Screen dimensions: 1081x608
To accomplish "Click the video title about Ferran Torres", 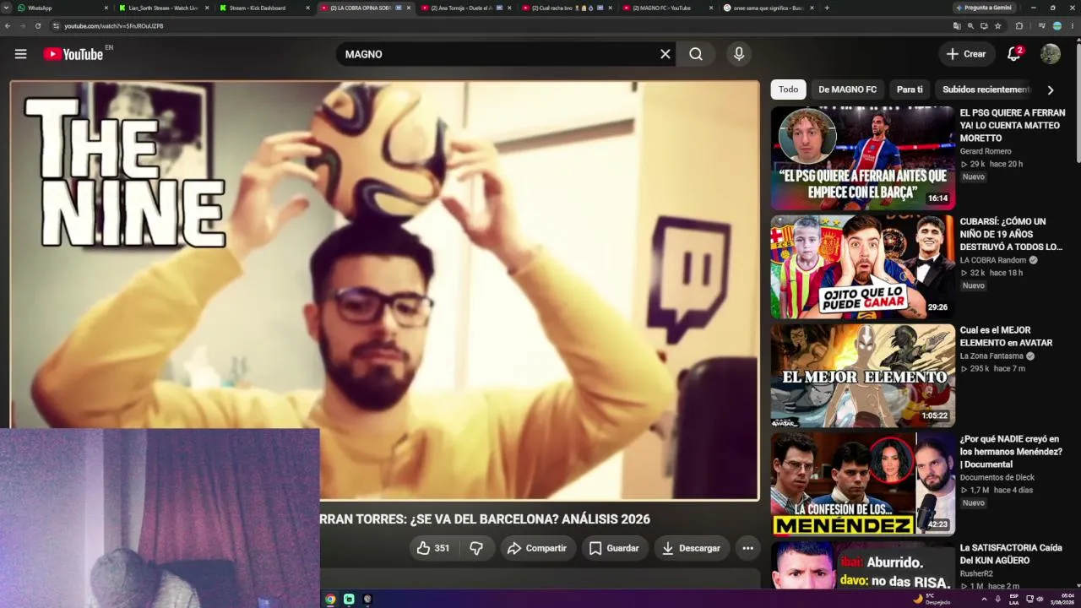I will pos(485,518).
